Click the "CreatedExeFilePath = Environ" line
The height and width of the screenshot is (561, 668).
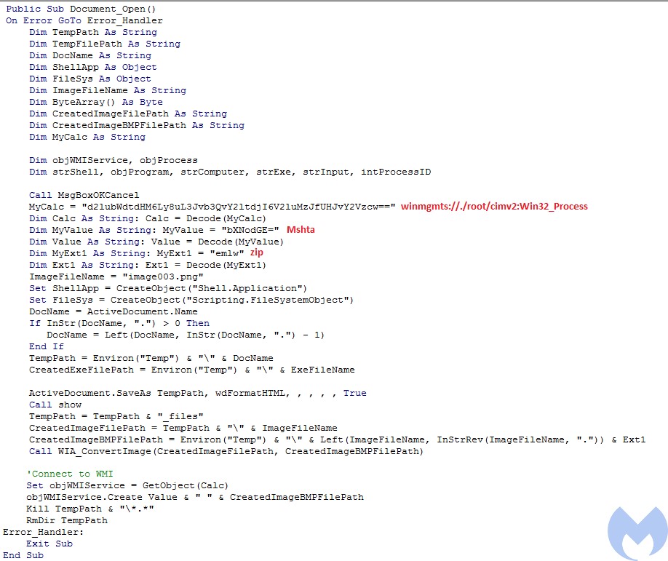point(191,370)
